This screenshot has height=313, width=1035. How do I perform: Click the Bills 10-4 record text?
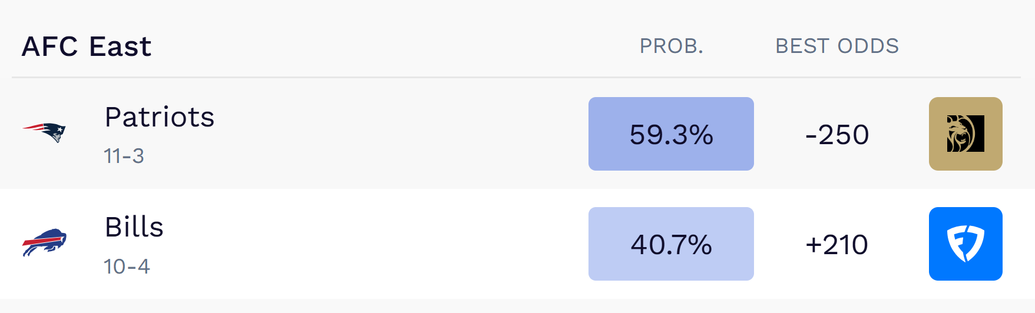tap(127, 267)
